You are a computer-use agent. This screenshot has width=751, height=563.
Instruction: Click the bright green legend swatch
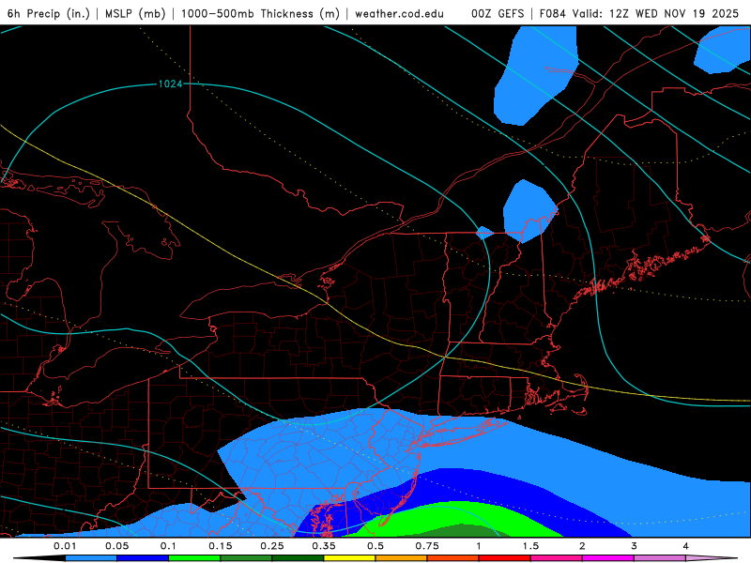point(194,558)
